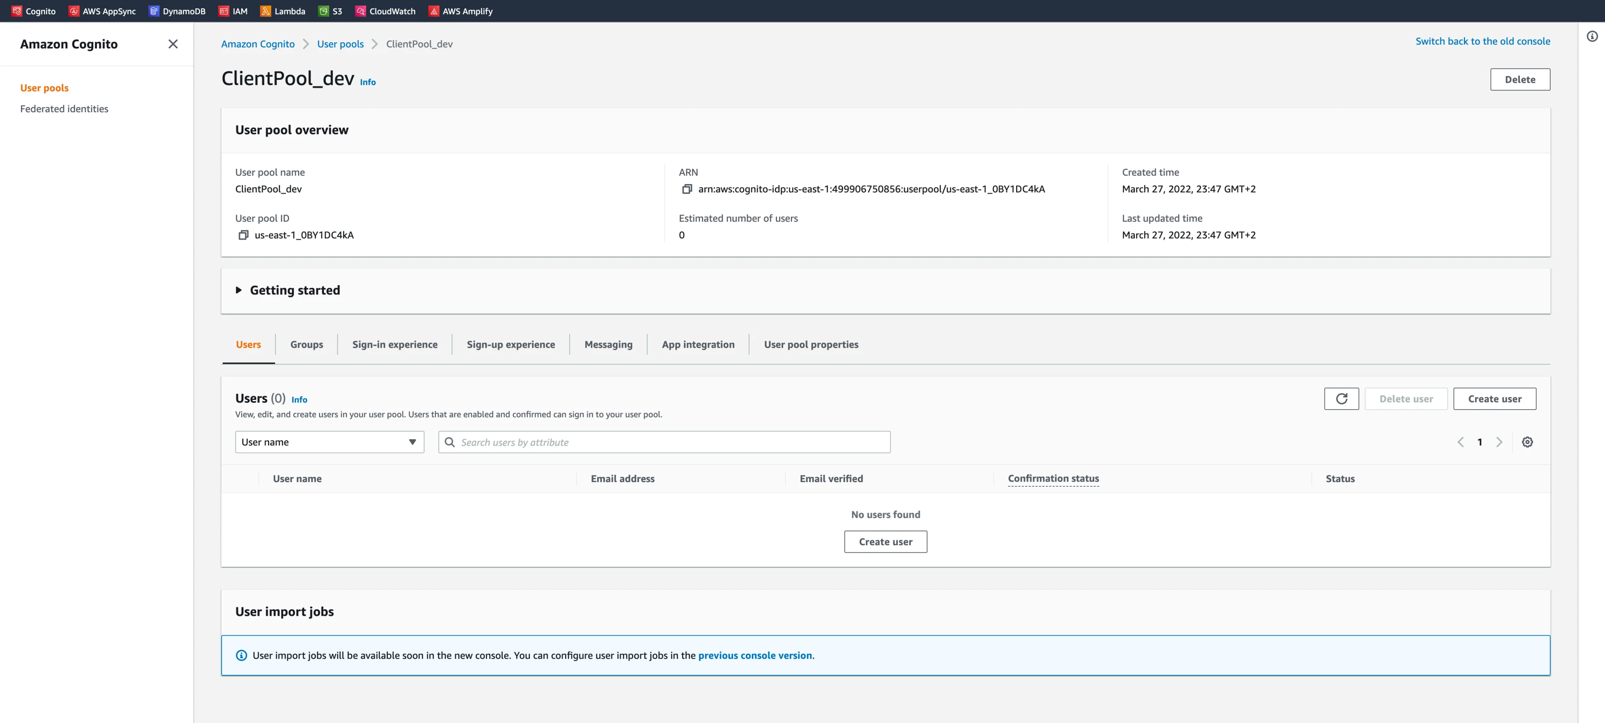Click the disabled Delete user button
1605x723 pixels.
tap(1406, 399)
